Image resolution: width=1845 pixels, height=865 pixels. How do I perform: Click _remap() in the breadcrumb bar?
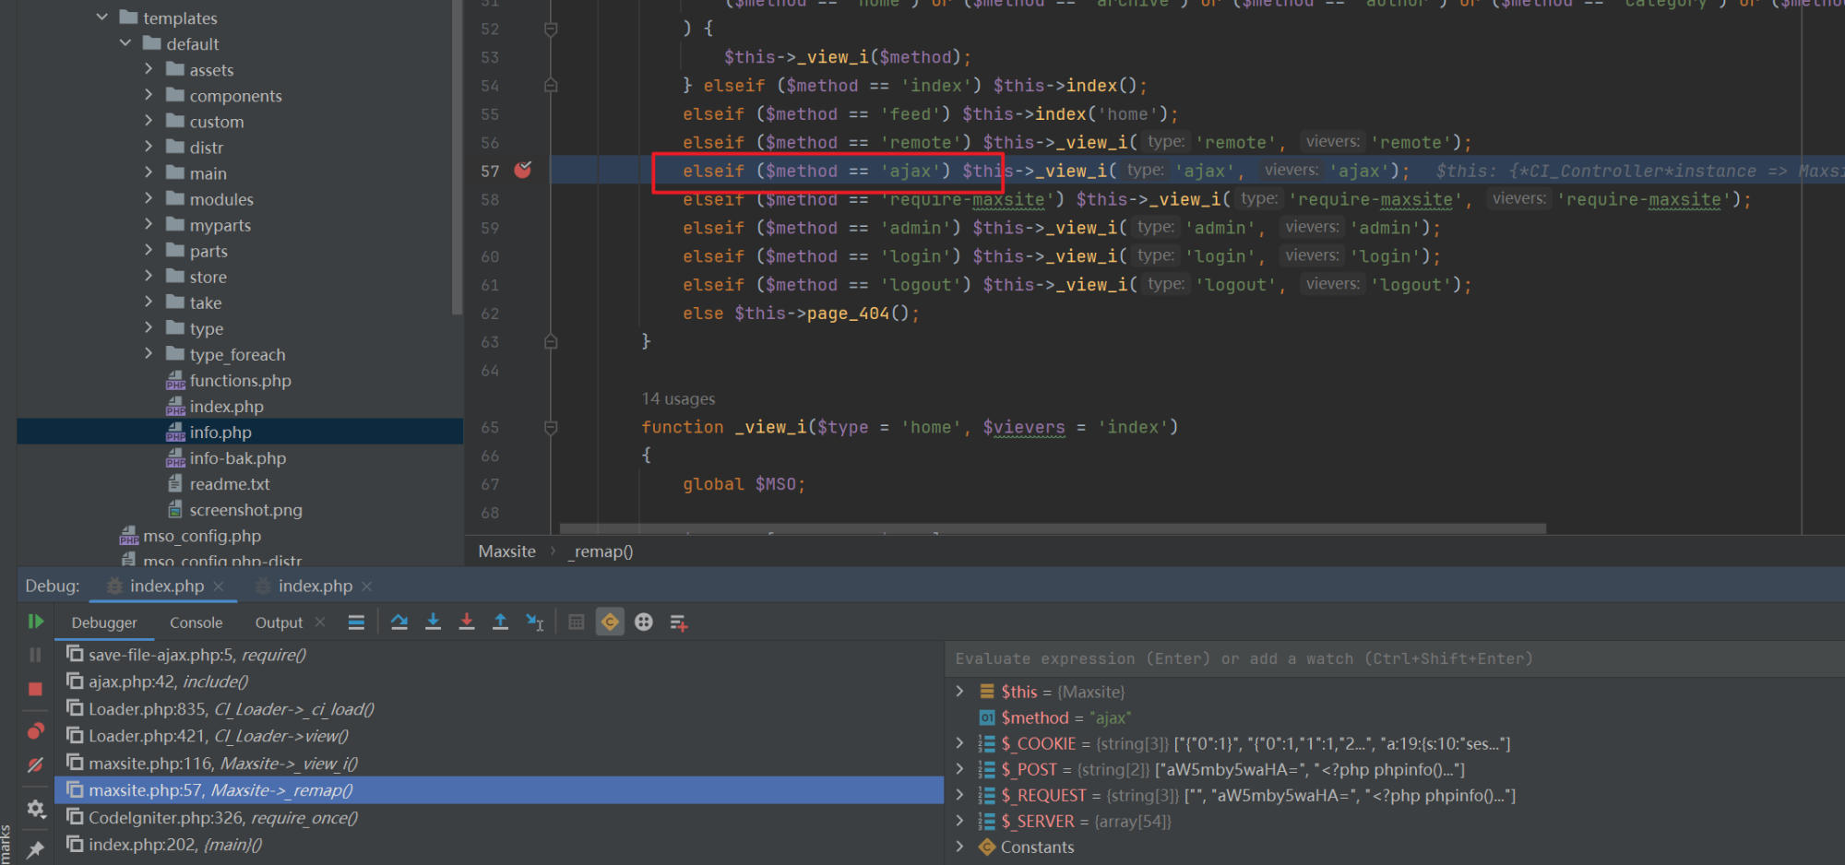602,551
